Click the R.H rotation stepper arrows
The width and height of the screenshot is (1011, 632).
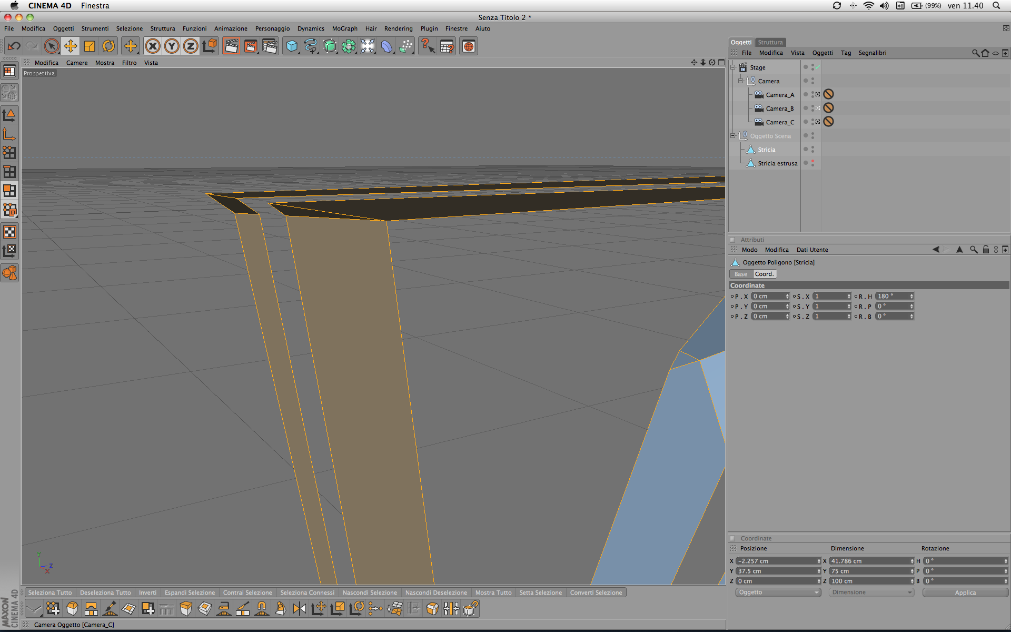pyautogui.click(x=911, y=297)
